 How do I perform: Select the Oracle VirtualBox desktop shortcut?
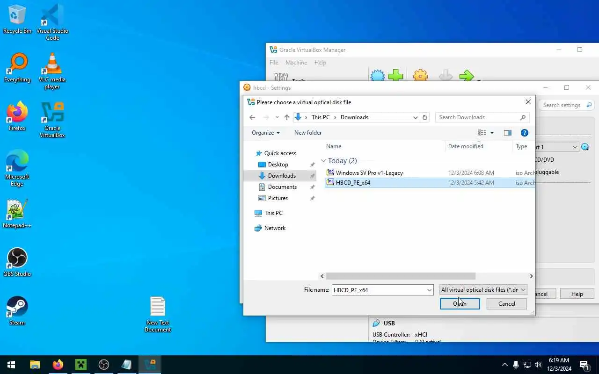tap(52, 120)
